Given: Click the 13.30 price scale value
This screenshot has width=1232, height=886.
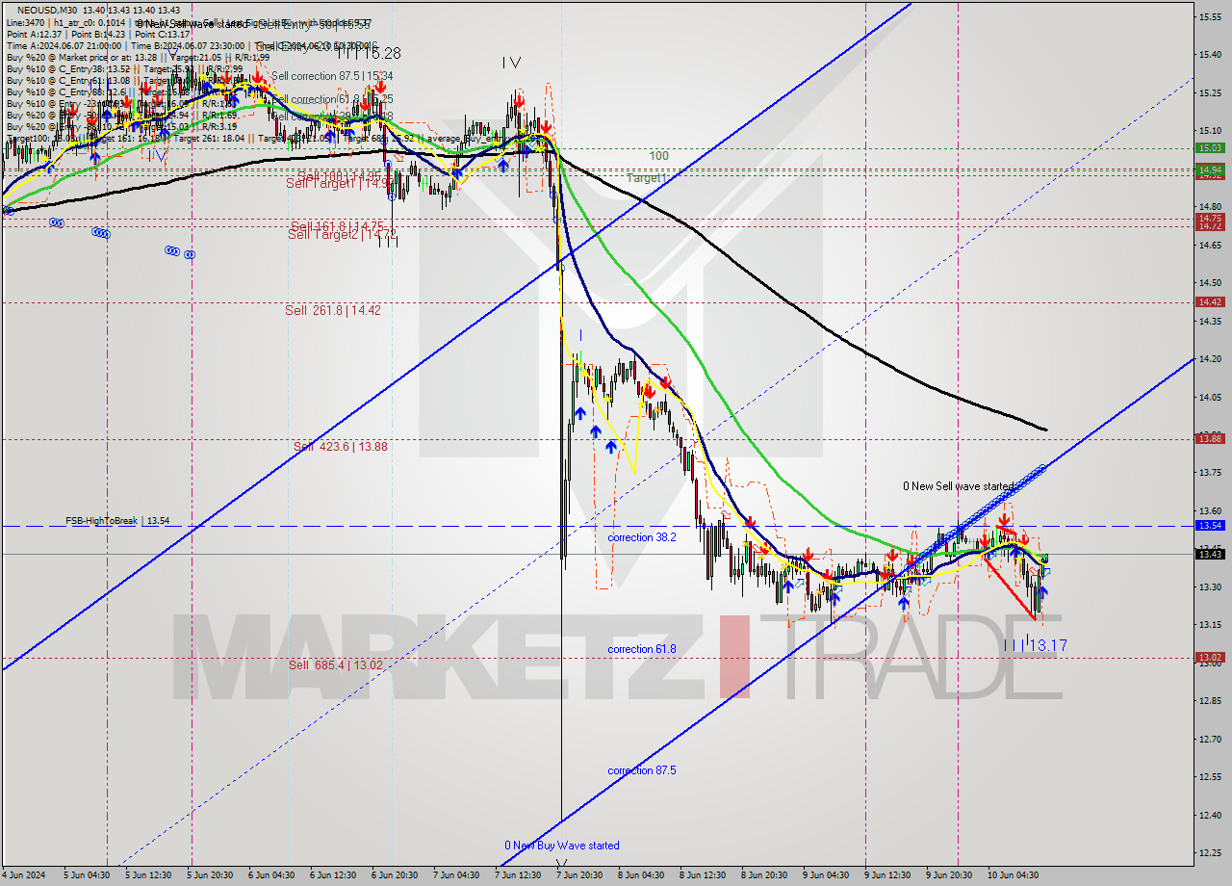Looking at the screenshot, I should [1209, 586].
